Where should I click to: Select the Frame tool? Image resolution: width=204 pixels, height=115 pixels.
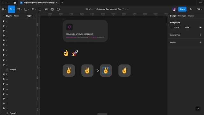pyautogui.click(x=18, y=9)
